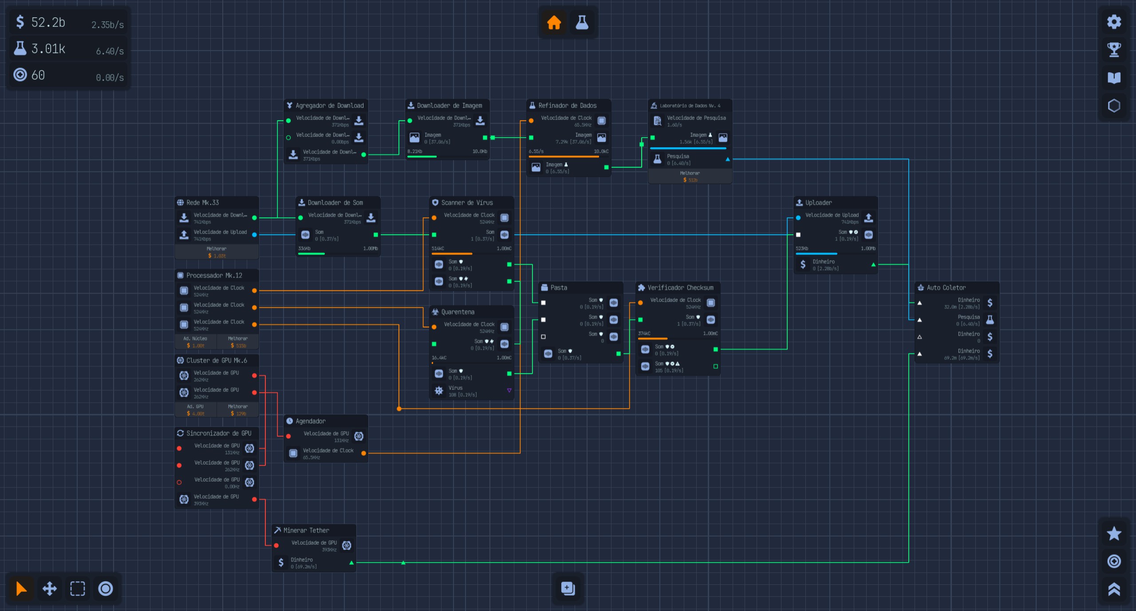This screenshot has width=1136, height=611.
Task: Toggle empty second input port on Agregador de Download
Action: pos(288,137)
